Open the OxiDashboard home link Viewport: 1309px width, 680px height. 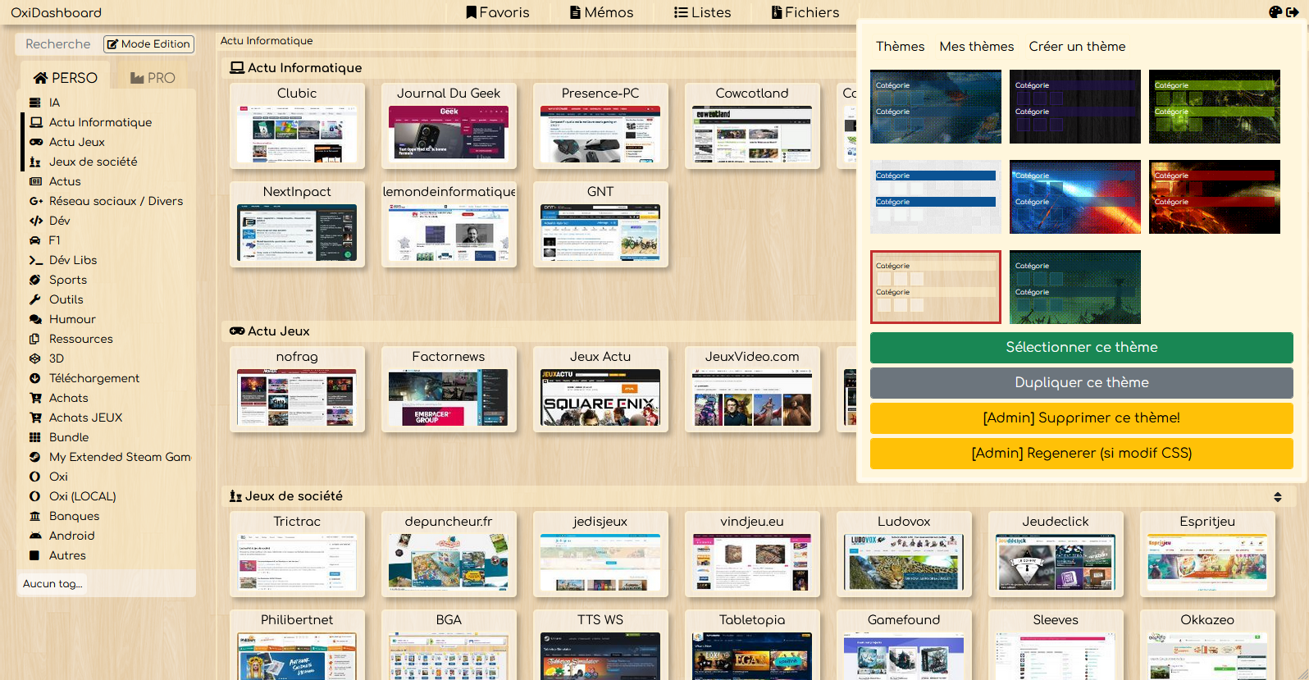click(x=57, y=12)
